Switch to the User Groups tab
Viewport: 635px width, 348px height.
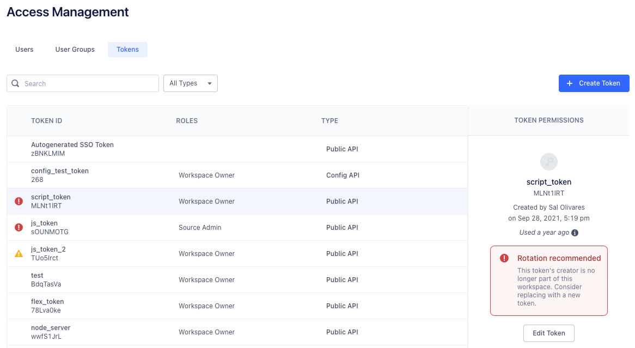(75, 49)
